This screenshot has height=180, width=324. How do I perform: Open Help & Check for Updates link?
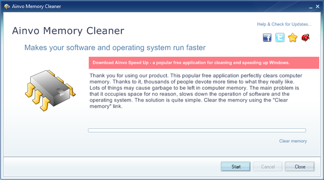pyautogui.click(x=284, y=24)
